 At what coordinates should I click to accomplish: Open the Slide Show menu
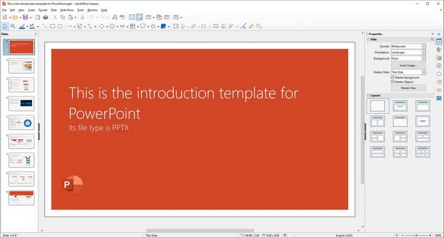coord(67,10)
